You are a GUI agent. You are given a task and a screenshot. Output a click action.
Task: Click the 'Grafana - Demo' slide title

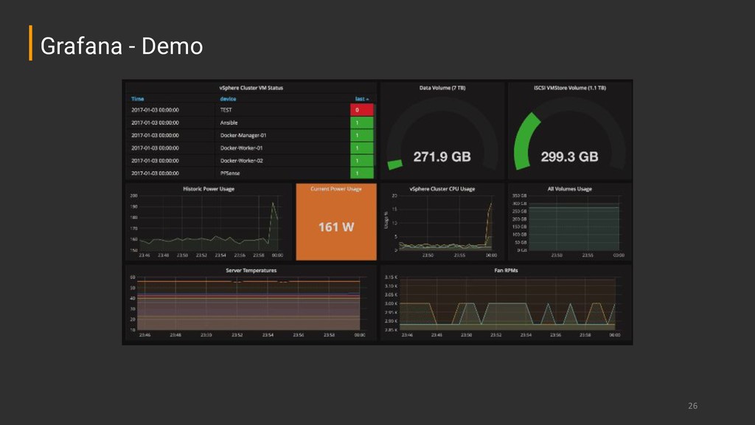[122, 46]
